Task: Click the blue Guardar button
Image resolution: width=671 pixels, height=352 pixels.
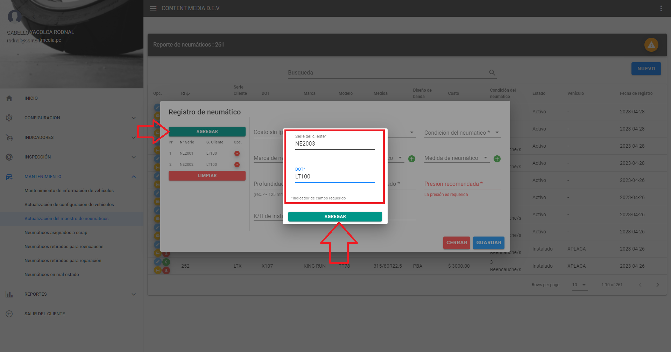Action: click(x=488, y=243)
